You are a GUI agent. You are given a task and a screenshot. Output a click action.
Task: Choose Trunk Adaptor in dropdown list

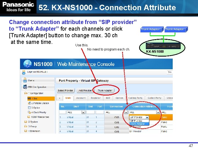139,124
